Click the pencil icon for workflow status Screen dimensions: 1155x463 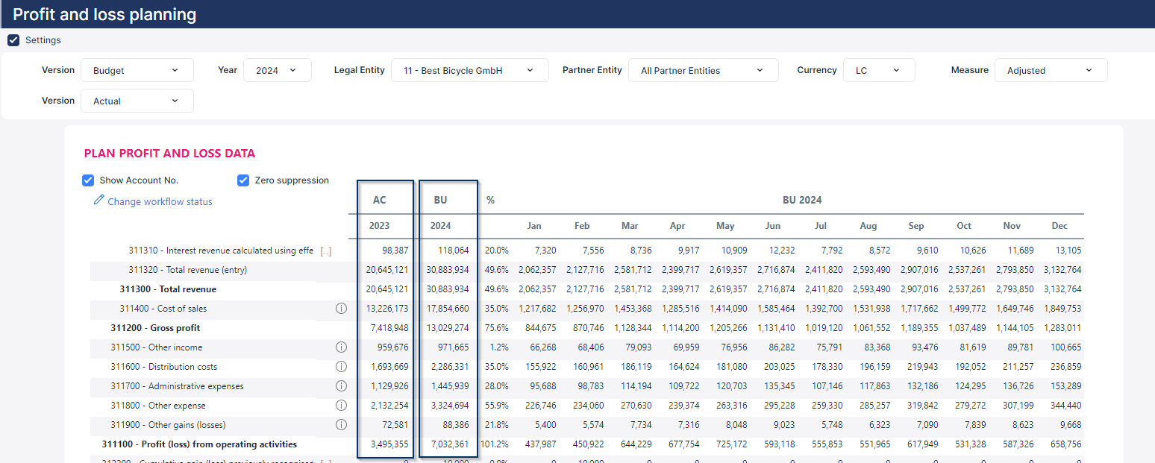98,201
